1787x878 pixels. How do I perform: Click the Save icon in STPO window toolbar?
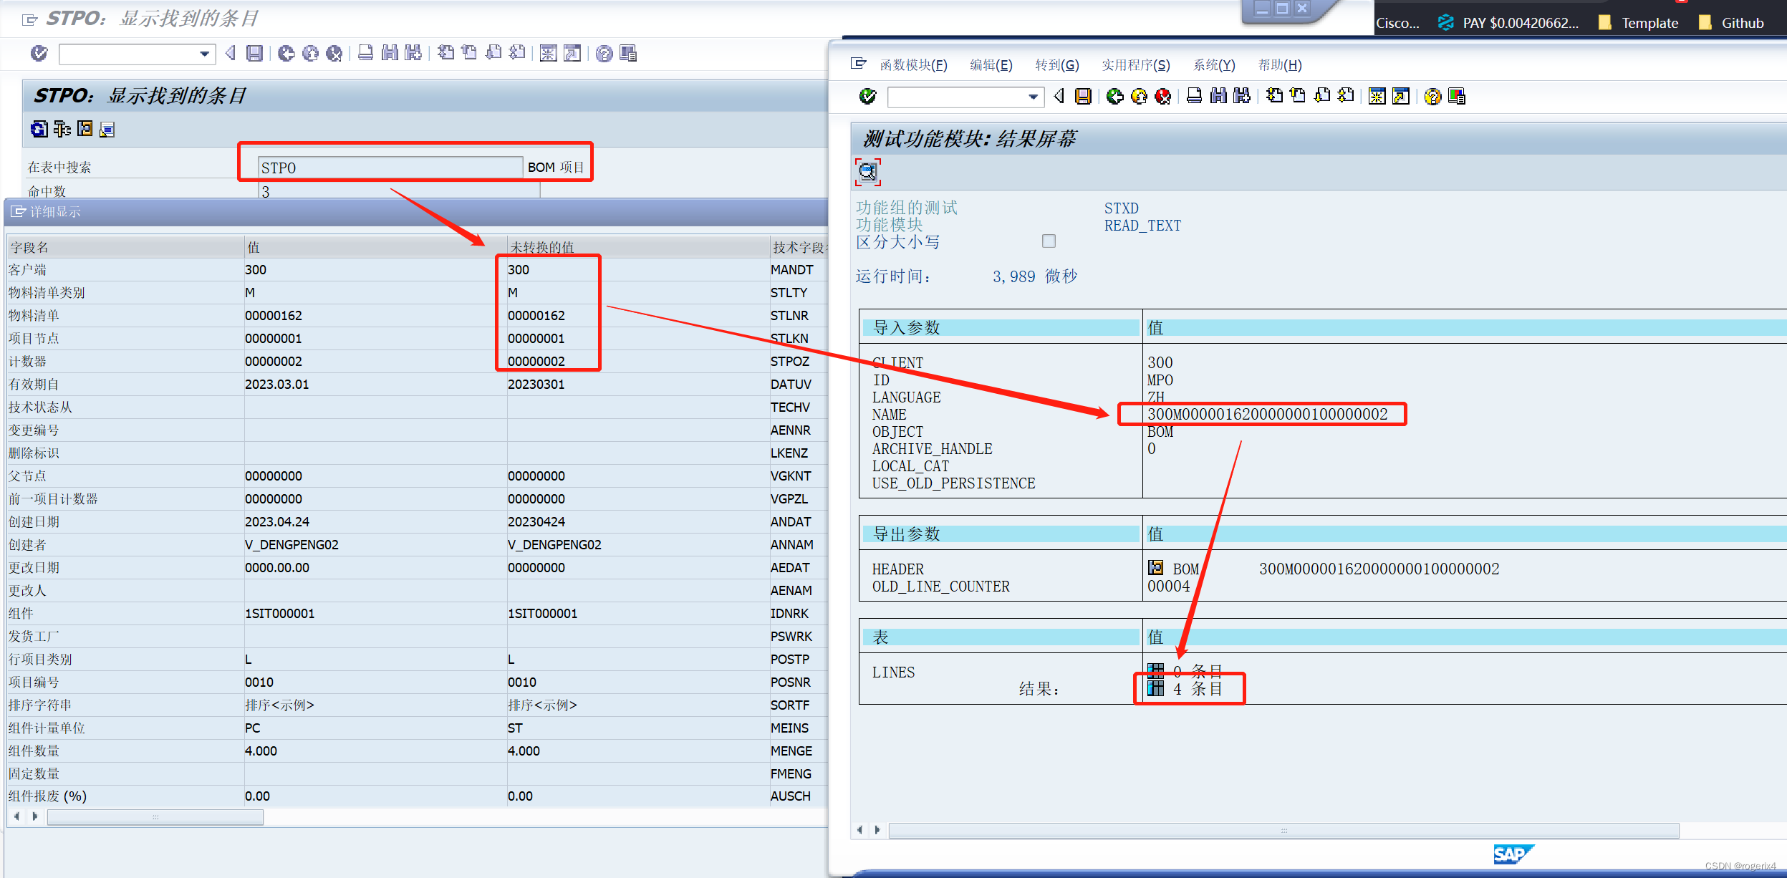[254, 53]
